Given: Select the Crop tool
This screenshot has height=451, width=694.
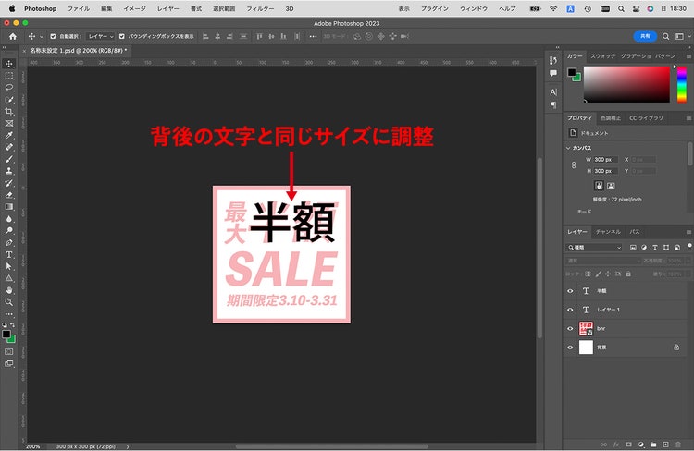Looking at the screenshot, I should point(9,112).
